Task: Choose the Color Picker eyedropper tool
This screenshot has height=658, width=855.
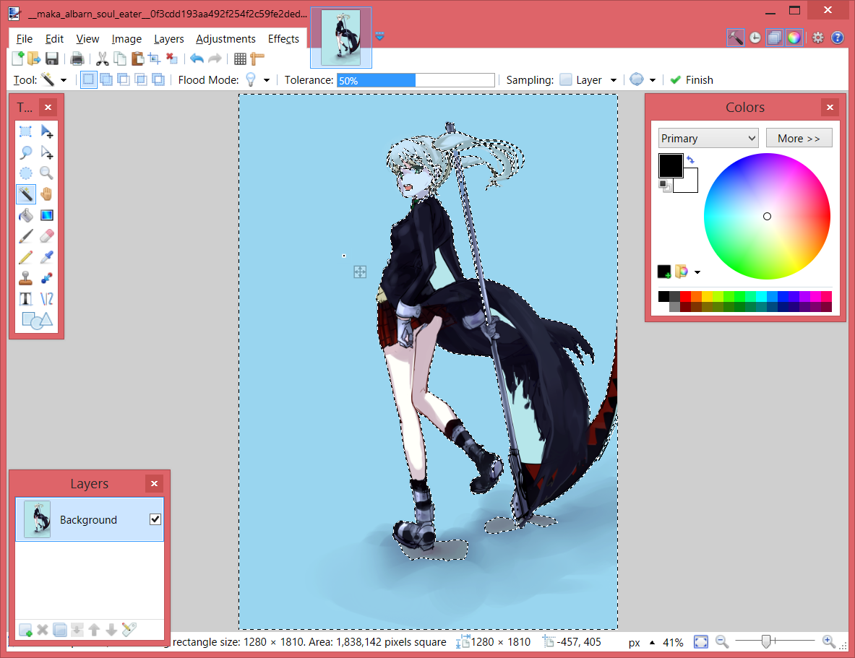Action: pos(47,256)
